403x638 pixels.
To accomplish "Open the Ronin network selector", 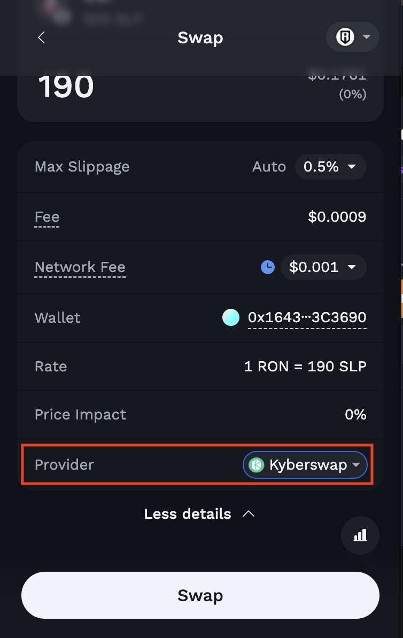I will (353, 37).
